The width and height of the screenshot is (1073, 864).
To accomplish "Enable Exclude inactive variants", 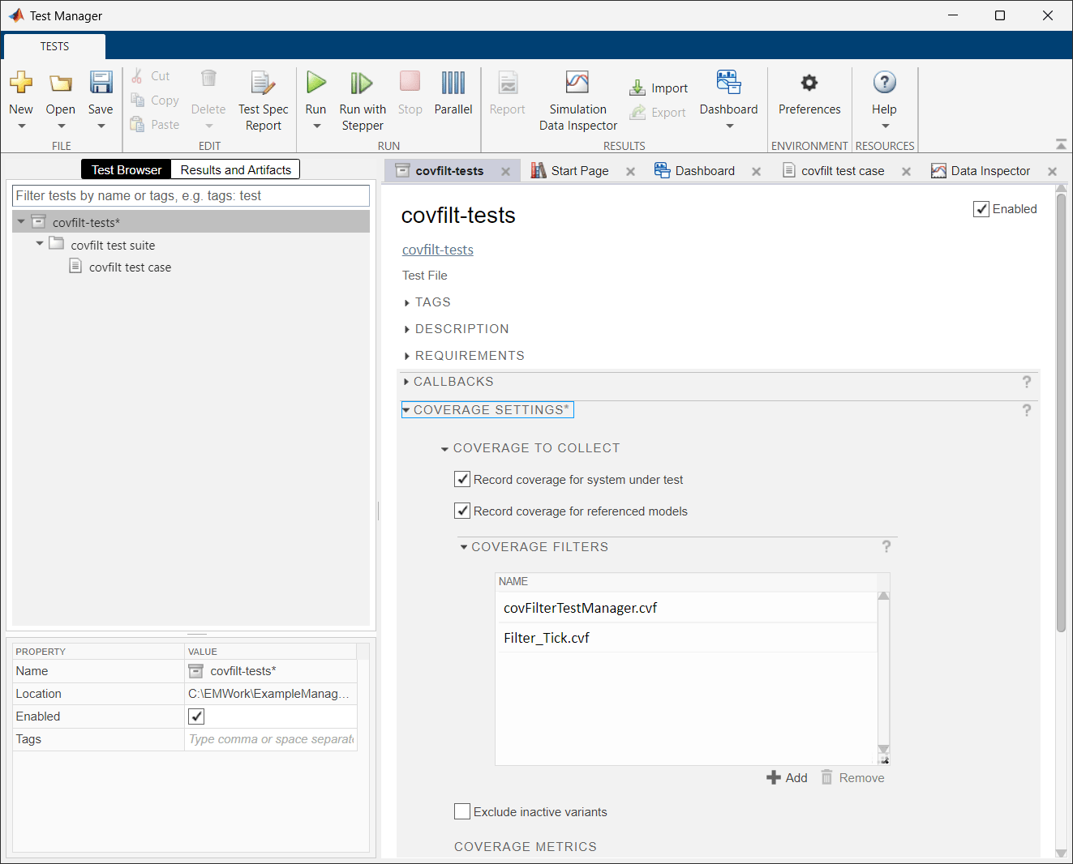I will pos(462,811).
